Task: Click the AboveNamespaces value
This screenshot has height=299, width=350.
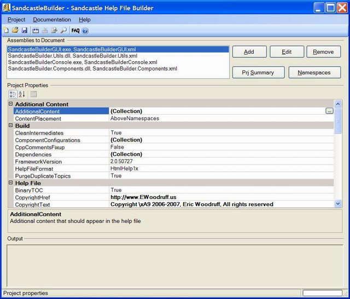Action: 135,118
